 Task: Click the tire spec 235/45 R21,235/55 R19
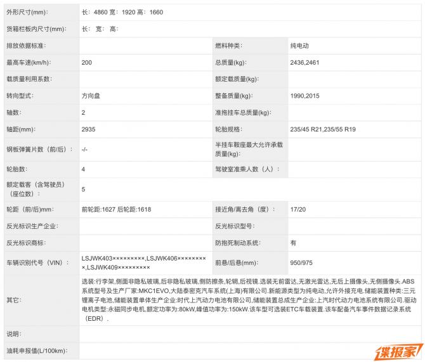tap(323, 129)
